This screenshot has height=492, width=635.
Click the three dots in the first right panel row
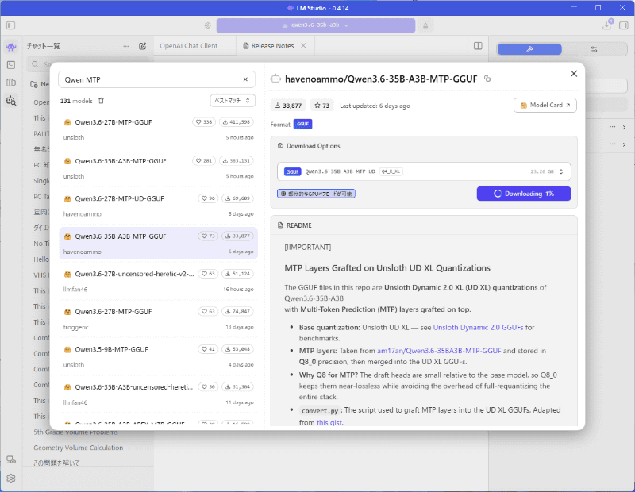pos(612,127)
